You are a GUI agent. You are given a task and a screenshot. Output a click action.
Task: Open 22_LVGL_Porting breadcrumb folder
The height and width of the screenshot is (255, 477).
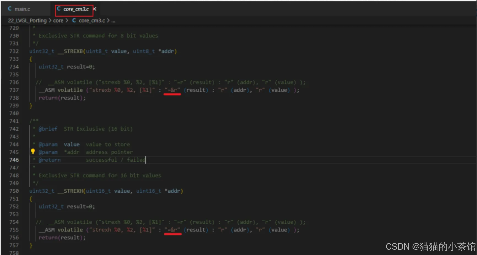point(27,21)
